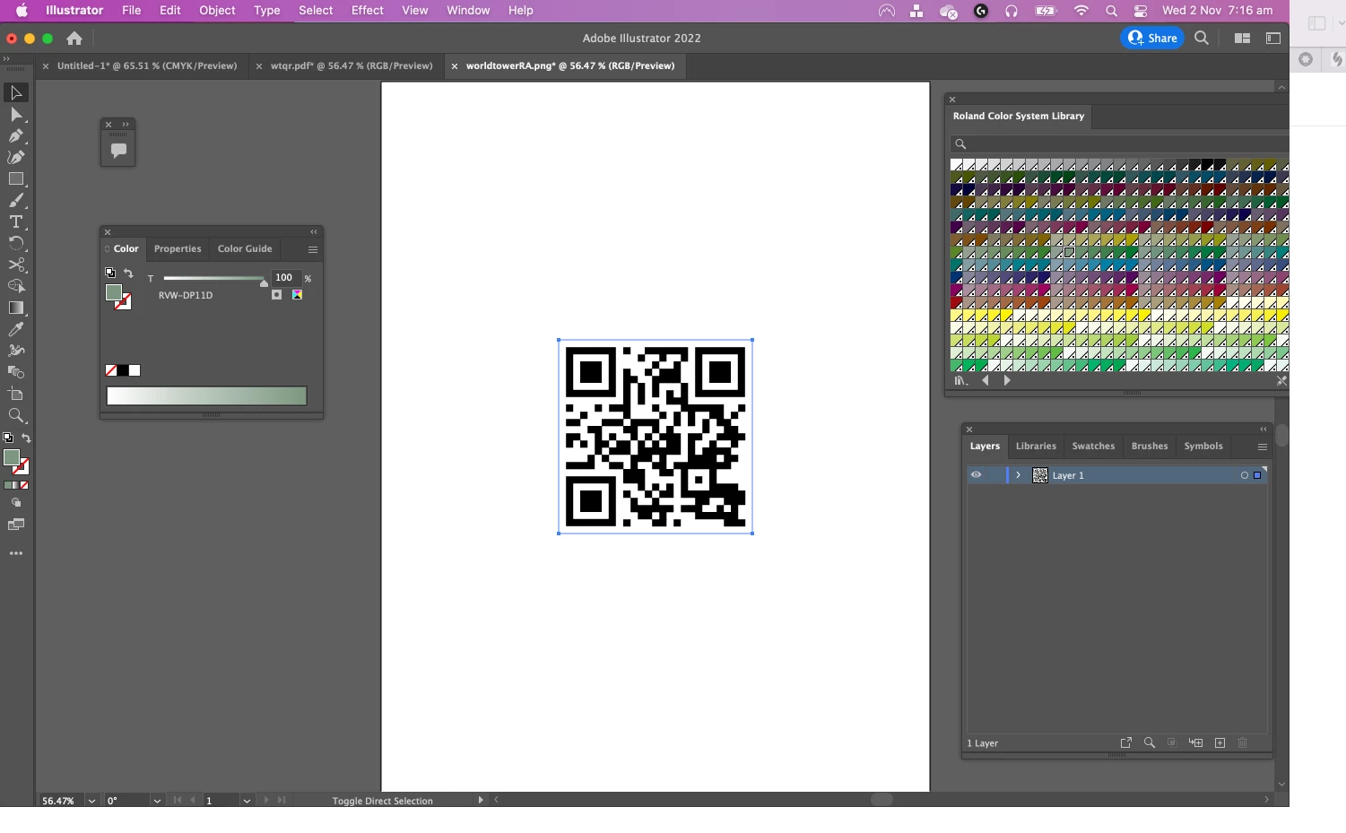Image resolution: width=1346 pixels, height=833 pixels.
Task: Select the Curvature tool
Action: tap(15, 158)
